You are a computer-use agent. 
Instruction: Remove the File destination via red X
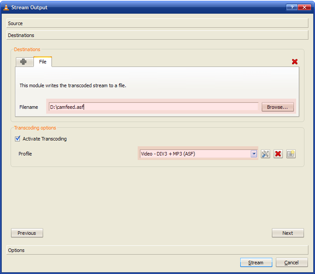(294, 62)
